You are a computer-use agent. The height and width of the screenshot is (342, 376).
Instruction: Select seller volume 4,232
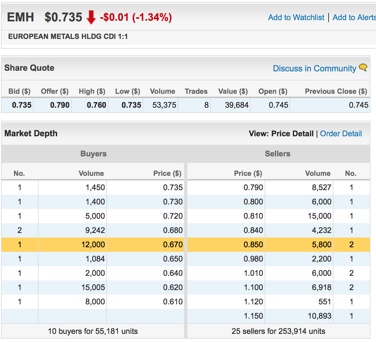click(x=321, y=230)
